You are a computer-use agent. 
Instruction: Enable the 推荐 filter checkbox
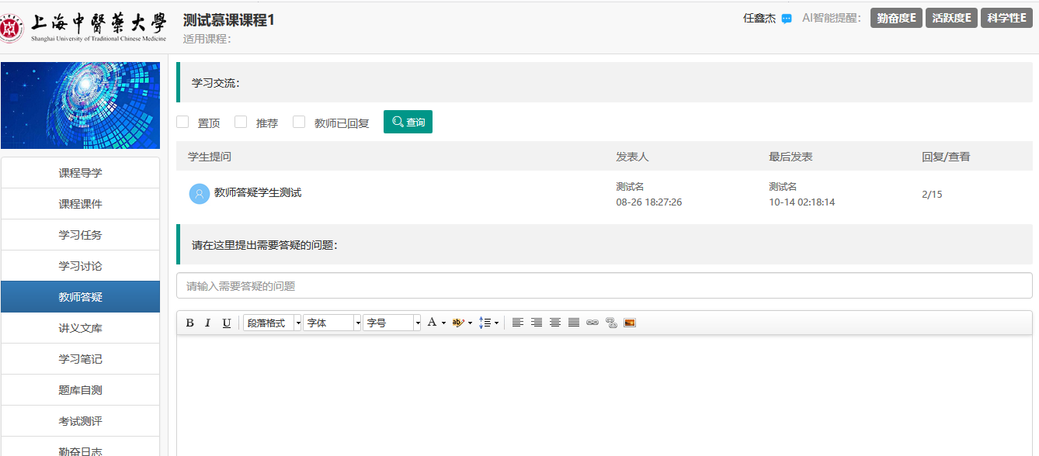point(241,122)
